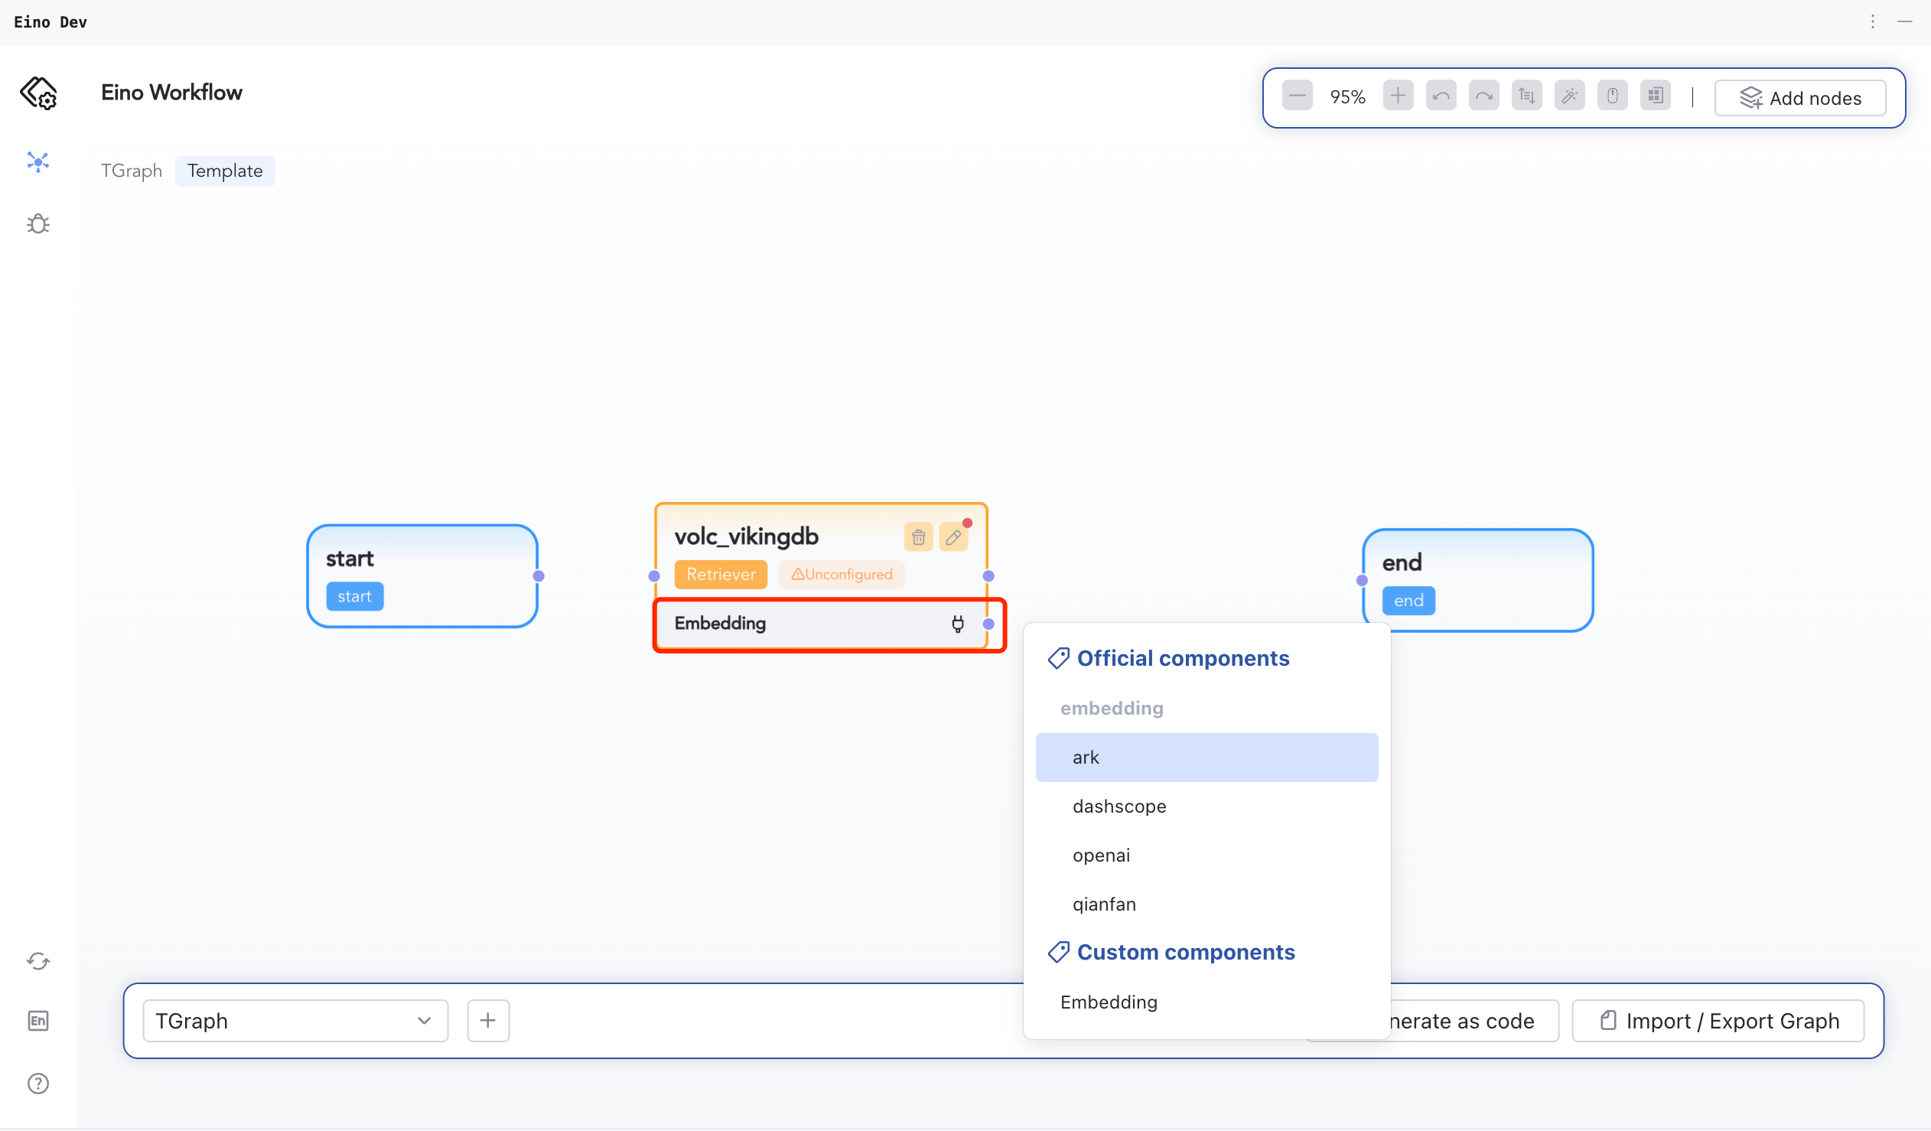Delete the volc_vikingdb node with trash icon
This screenshot has height=1131, width=1931.
point(918,538)
